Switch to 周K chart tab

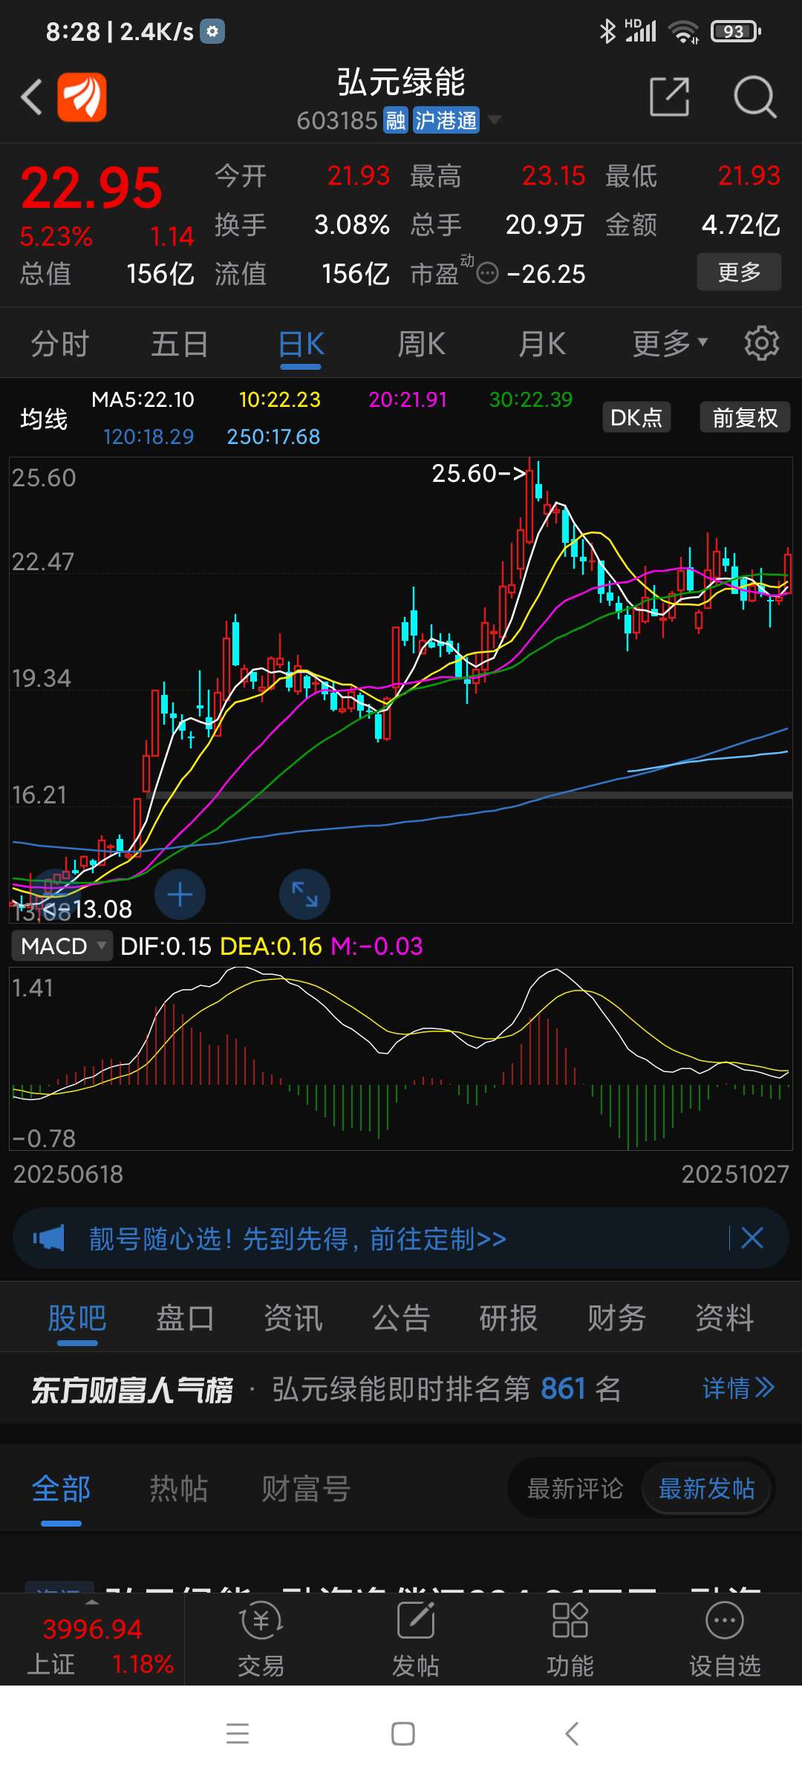[x=421, y=344]
